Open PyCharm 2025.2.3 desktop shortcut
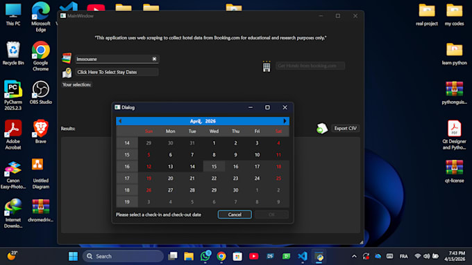Screen dimensions: 472x265 [x=13, y=95]
